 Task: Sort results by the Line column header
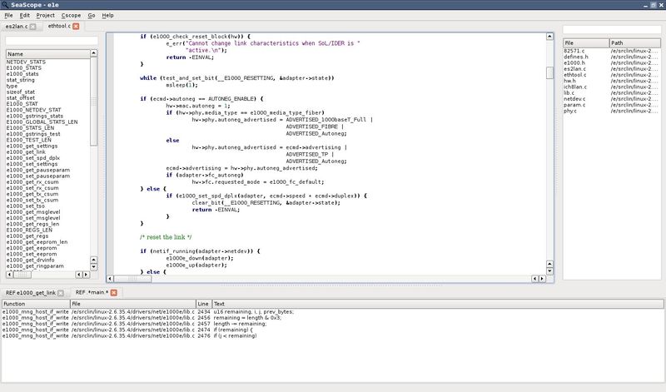point(204,304)
